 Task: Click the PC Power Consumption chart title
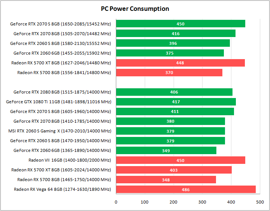click(x=135, y=9)
